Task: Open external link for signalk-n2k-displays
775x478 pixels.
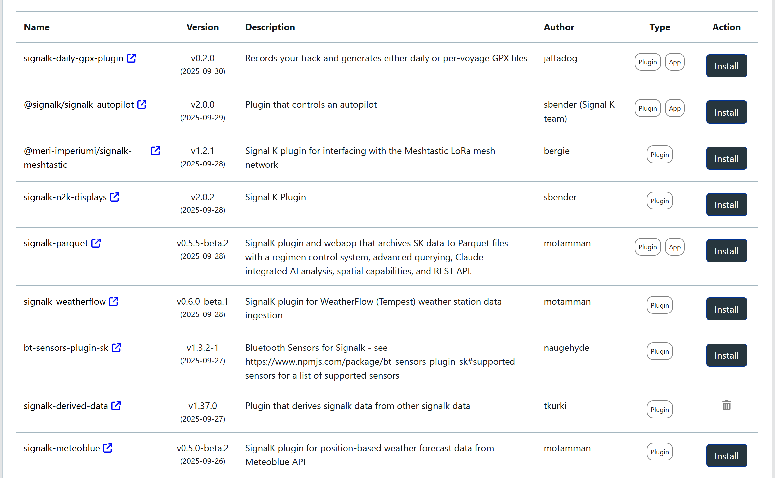Action: [115, 197]
